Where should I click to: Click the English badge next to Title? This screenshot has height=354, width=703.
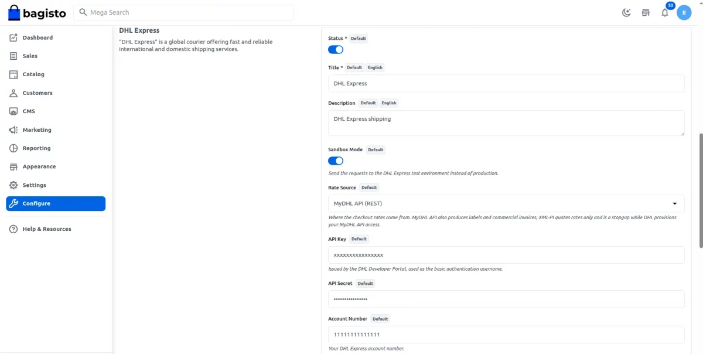(x=375, y=67)
